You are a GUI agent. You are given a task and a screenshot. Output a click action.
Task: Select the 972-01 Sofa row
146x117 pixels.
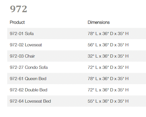click(x=76, y=33)
